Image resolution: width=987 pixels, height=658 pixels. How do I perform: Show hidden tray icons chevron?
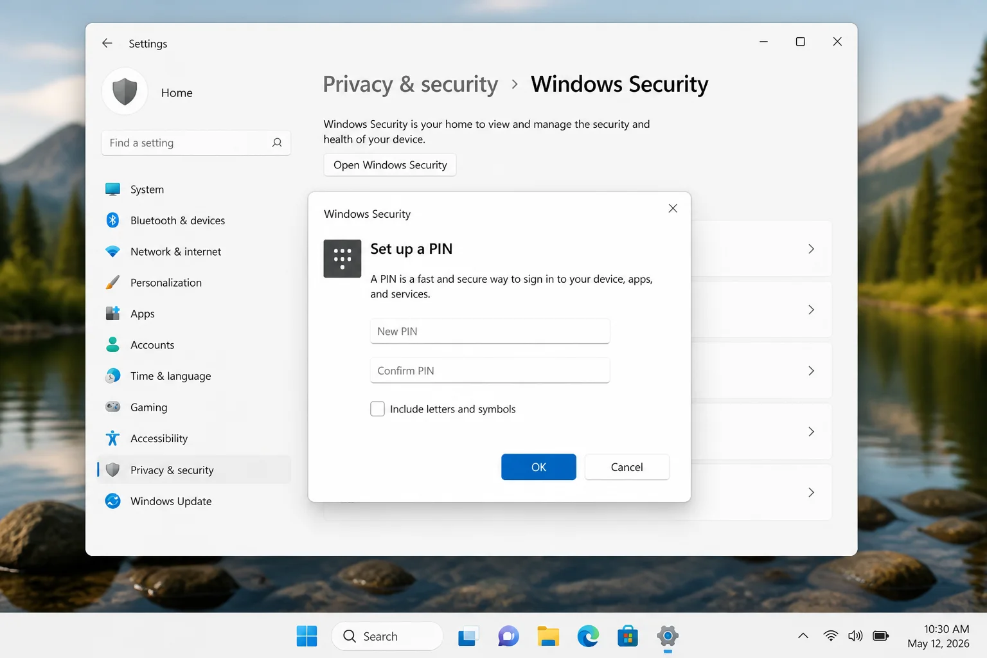[x=803, y=636]
